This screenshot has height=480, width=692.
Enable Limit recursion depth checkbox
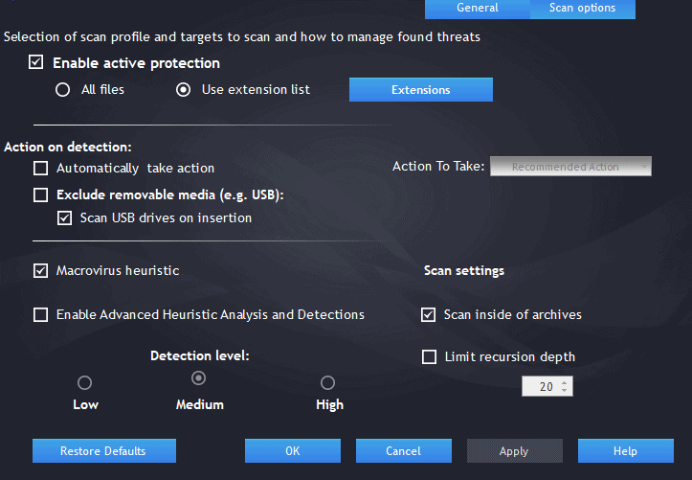pos(429,356)
